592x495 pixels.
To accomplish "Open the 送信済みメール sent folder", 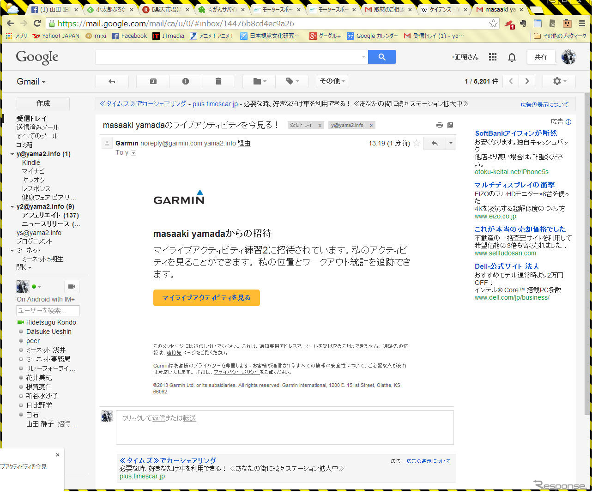I will (x=38, y=127).
